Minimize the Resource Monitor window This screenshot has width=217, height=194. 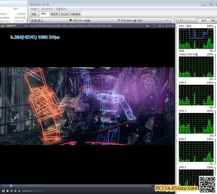tap(204, 5)
